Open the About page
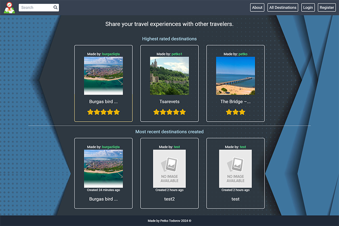339x226 pixels. [257, 7]
